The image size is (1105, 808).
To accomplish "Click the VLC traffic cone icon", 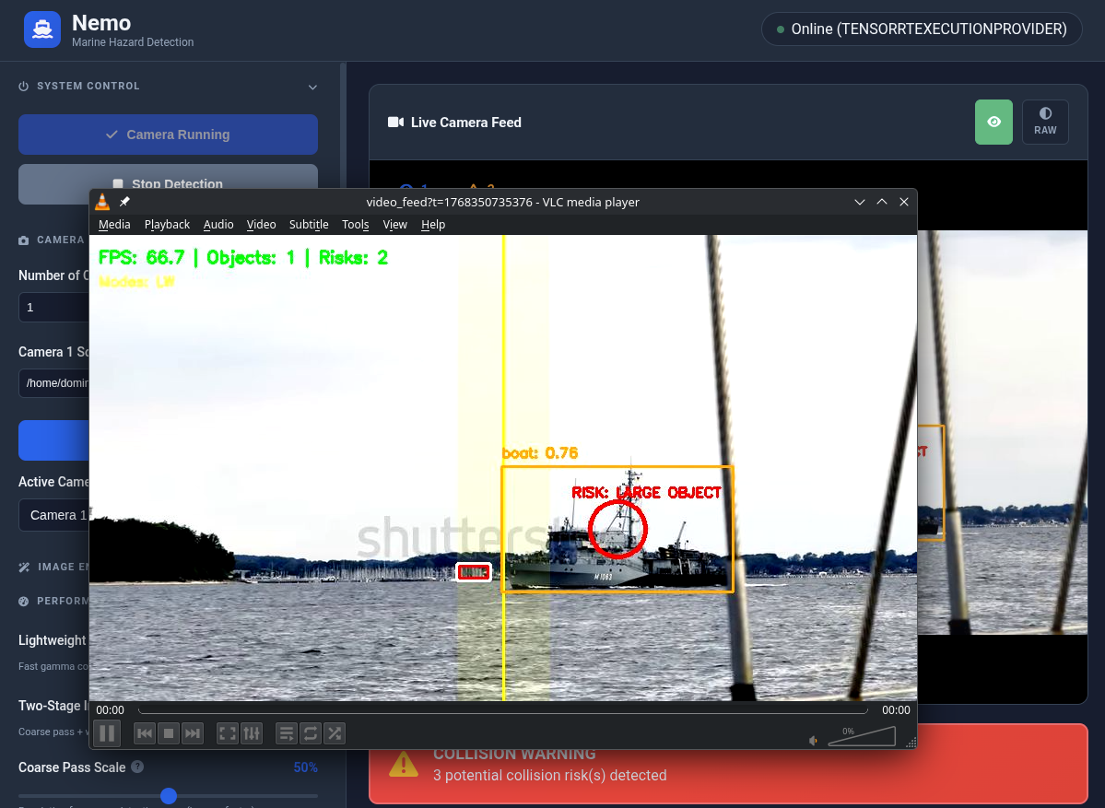I will (x=101, y=202).
